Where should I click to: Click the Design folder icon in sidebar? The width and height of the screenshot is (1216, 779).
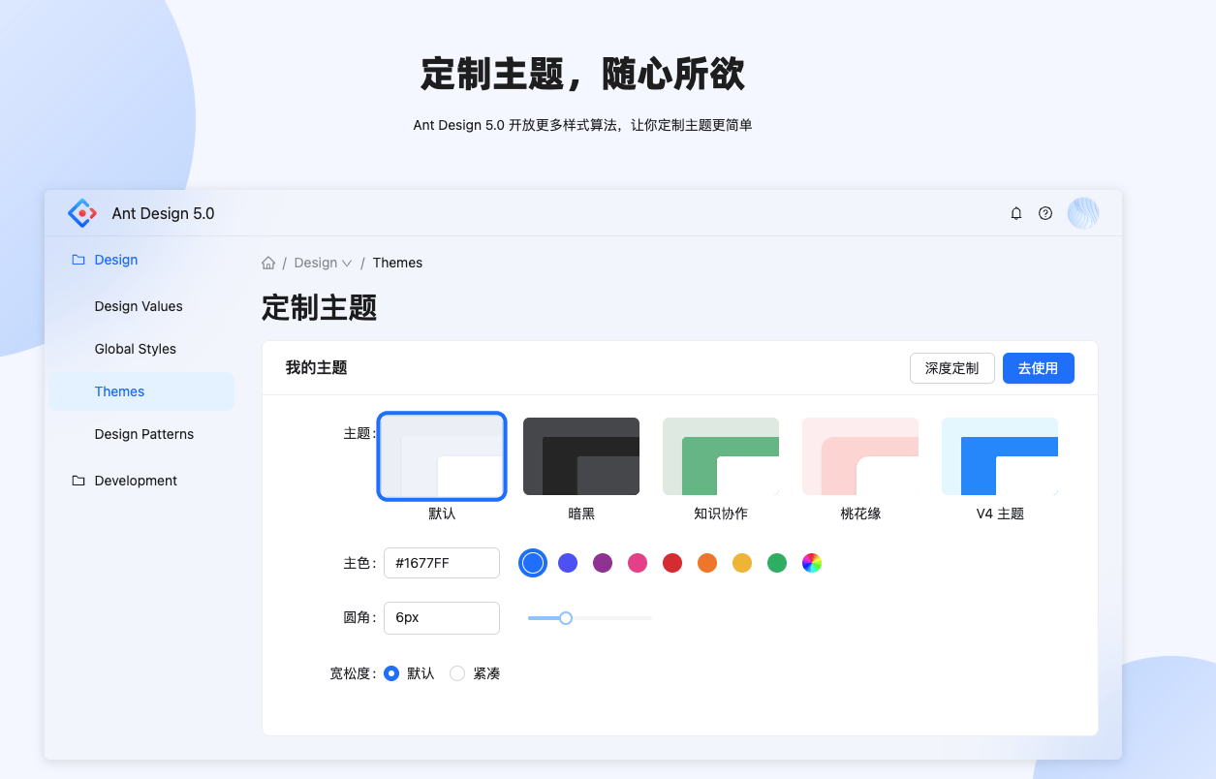coord(78,260)
